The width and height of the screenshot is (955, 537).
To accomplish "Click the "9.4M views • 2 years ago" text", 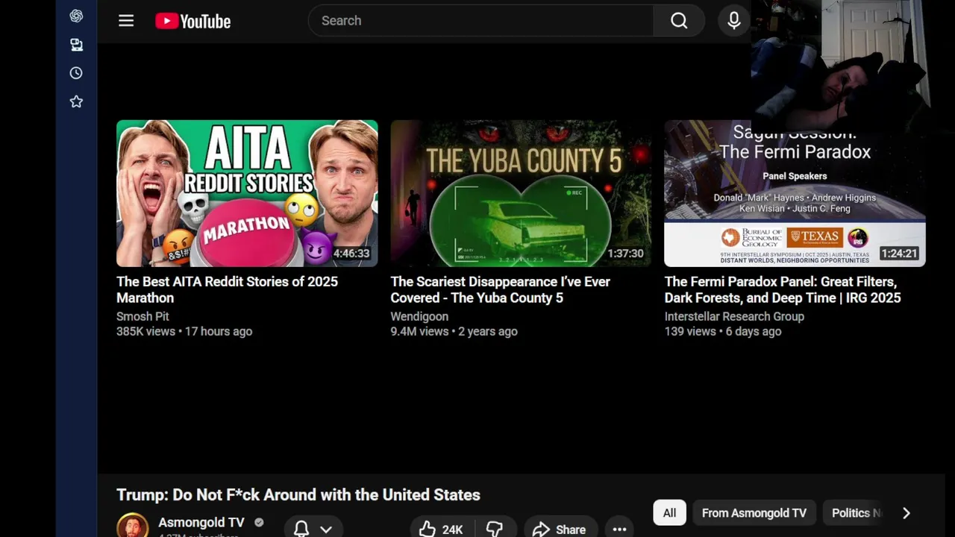I will tap(454, 331).
